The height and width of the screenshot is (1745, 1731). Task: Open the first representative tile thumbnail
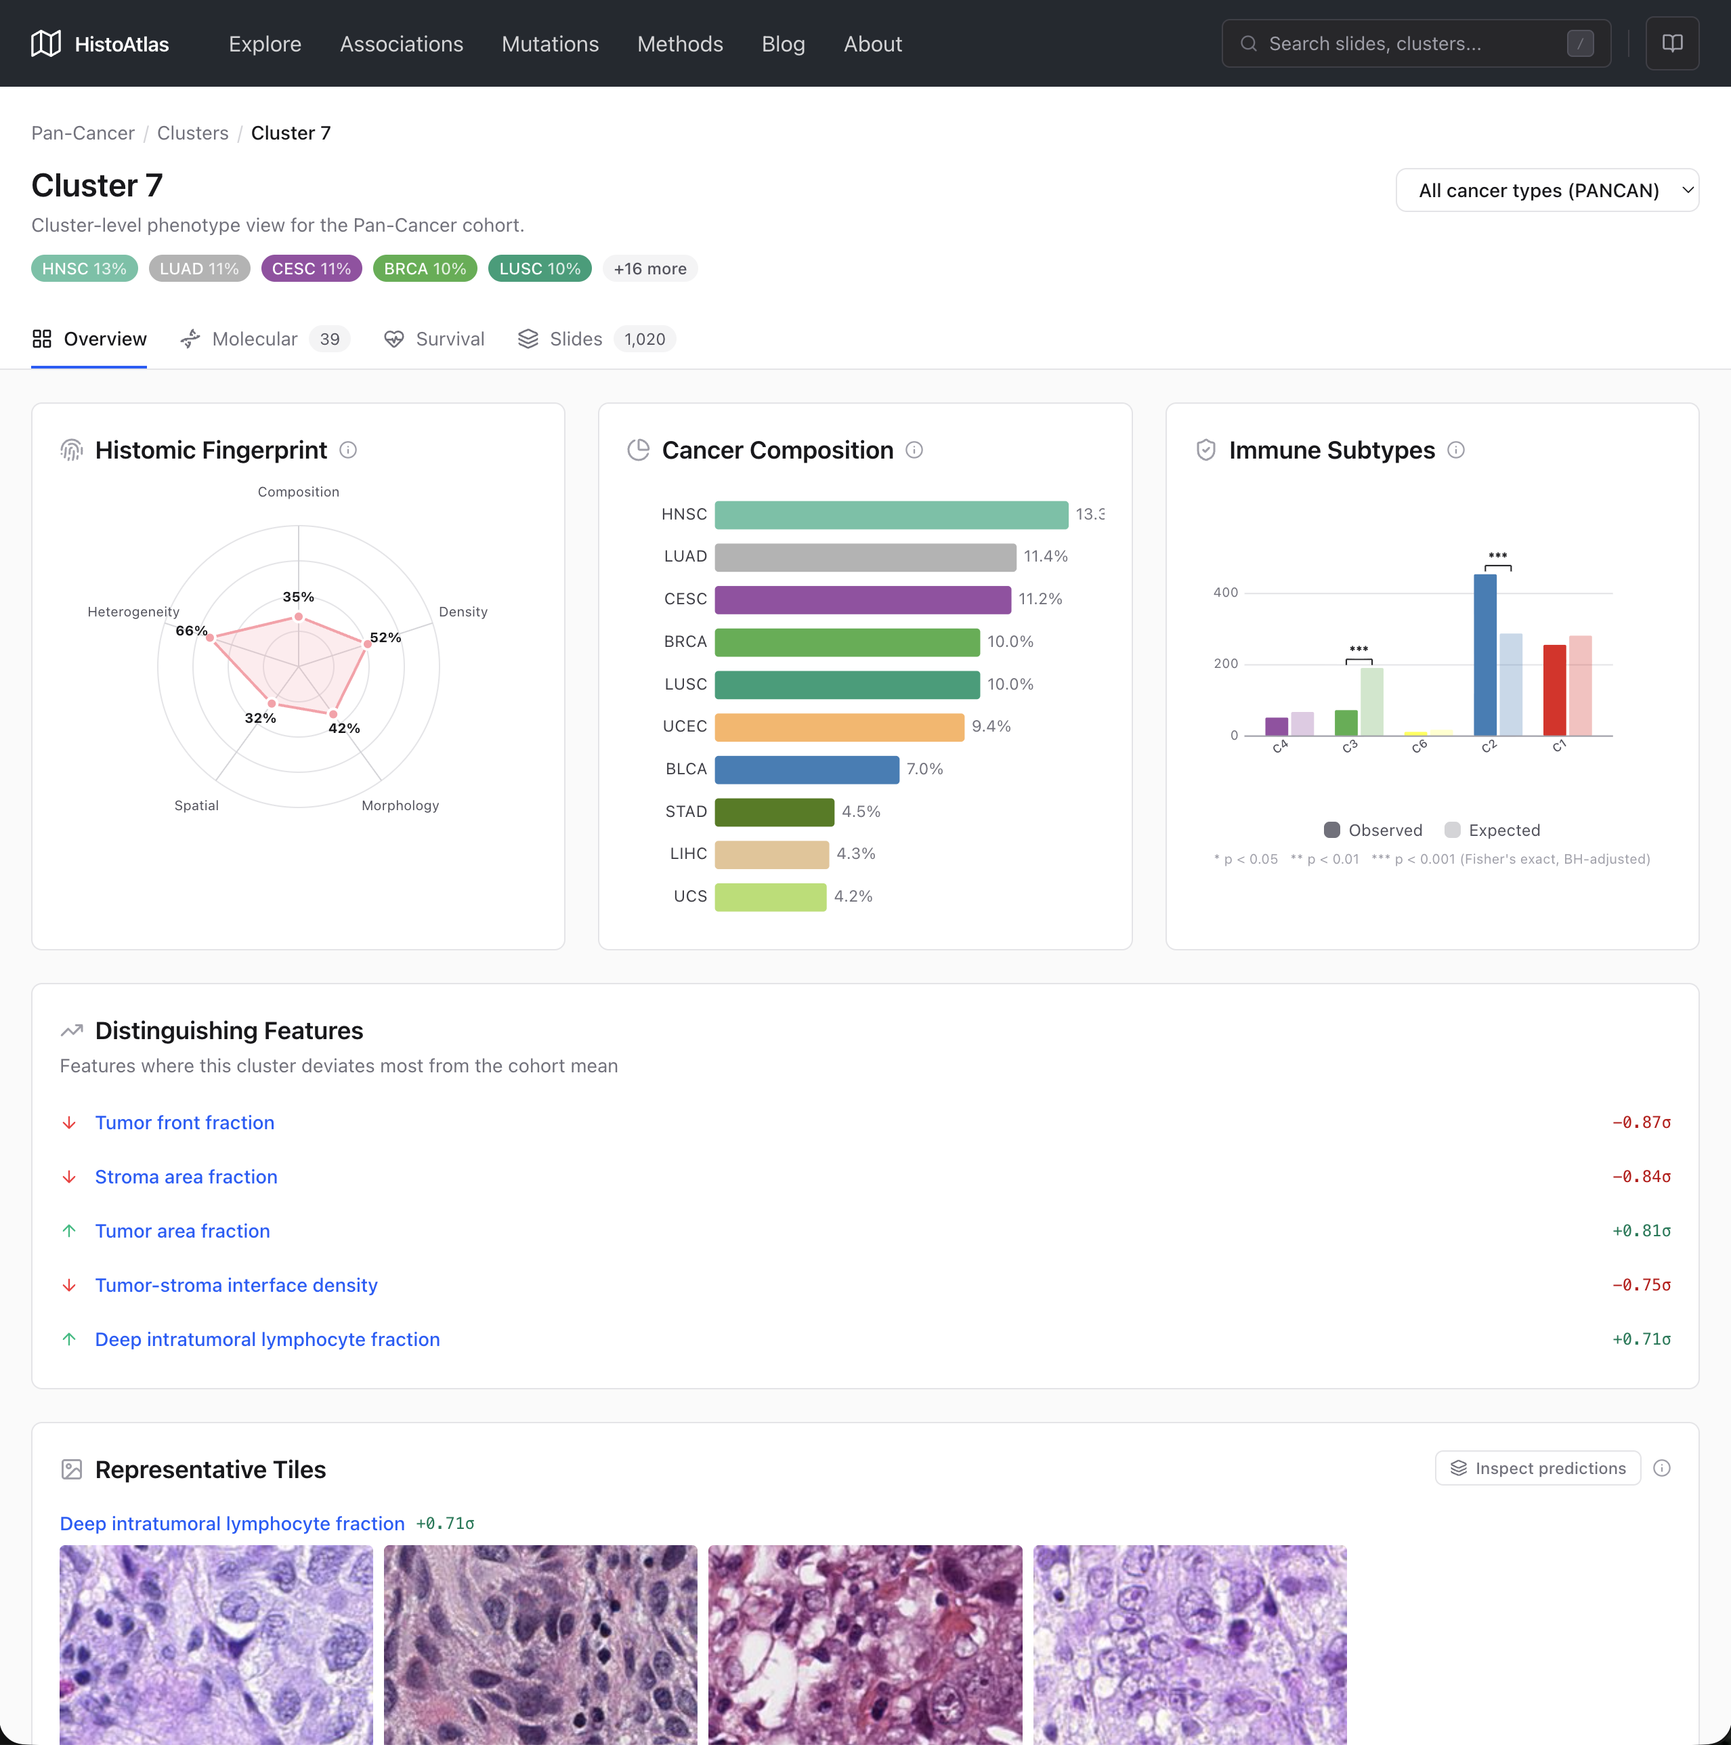[x=217, y=1644]
